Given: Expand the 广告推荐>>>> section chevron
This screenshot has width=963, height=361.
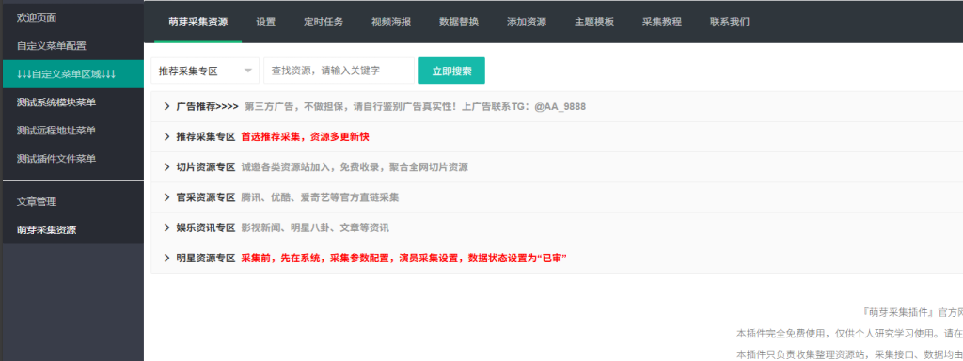Looking at the screenshot, I should tap(166, 106).
